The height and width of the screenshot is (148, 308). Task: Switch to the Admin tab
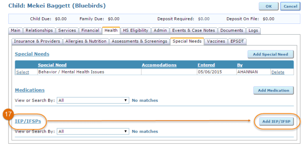(x=160, y=31)
